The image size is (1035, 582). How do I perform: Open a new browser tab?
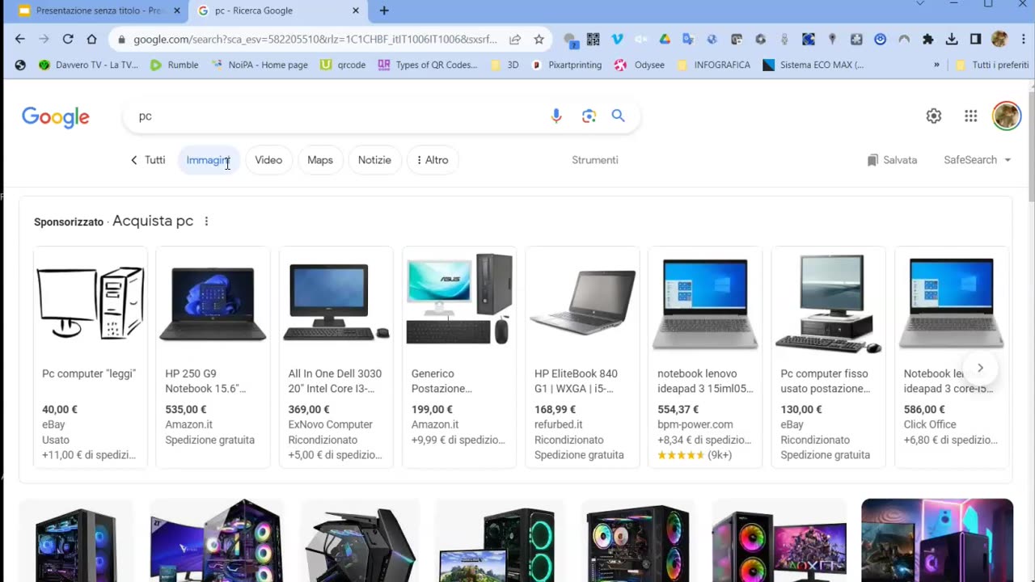tap(384, 11)
